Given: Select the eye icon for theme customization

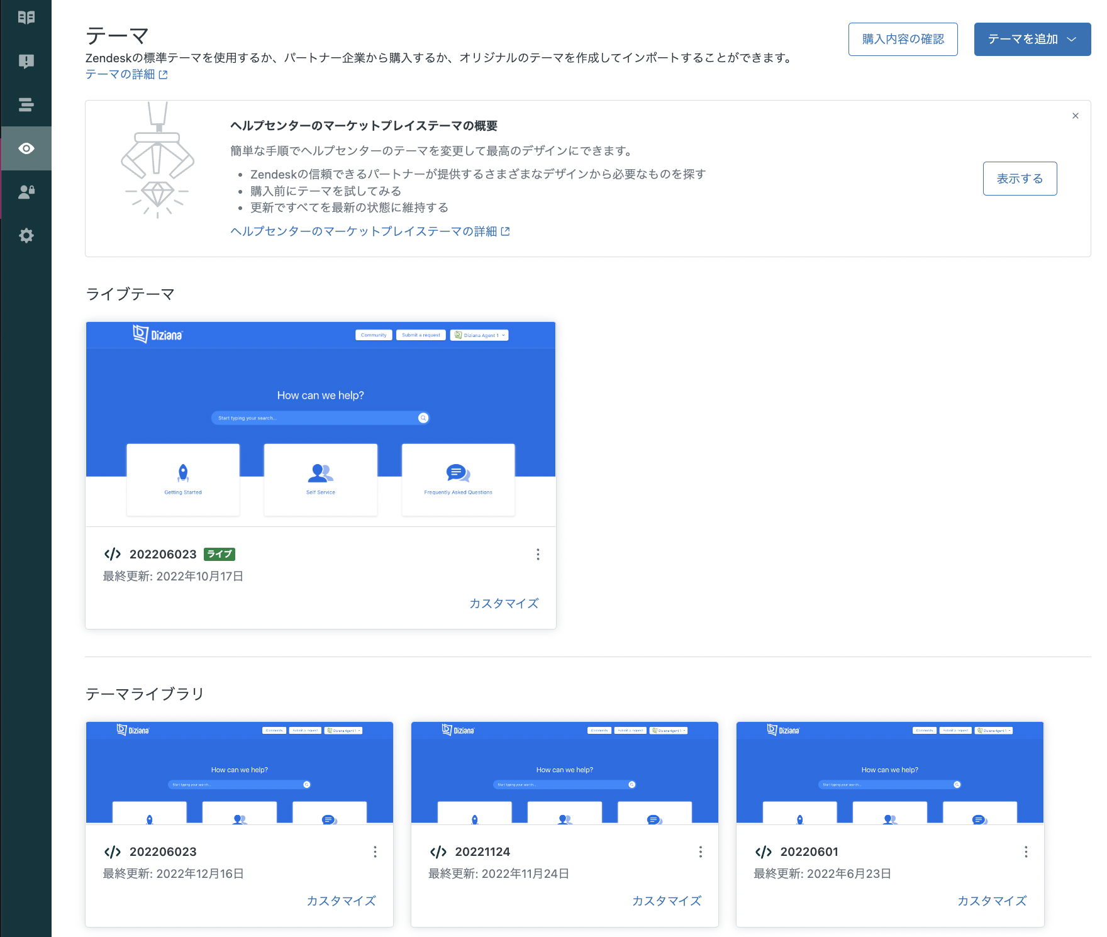Looking at the screenshot, I should point(26,148).
